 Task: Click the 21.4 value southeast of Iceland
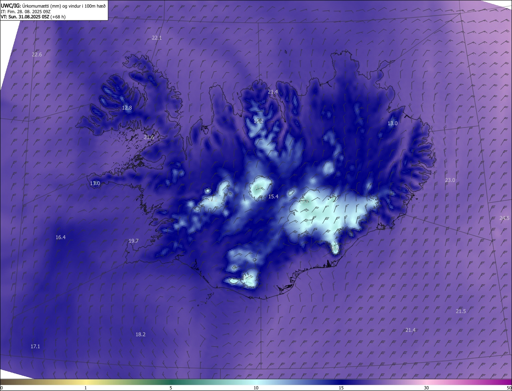[410, 330]
